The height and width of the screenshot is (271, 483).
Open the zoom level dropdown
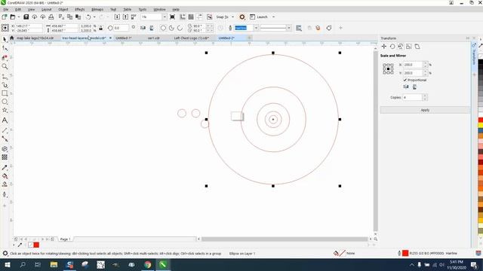pyautogui.click(x=165, y=17)
